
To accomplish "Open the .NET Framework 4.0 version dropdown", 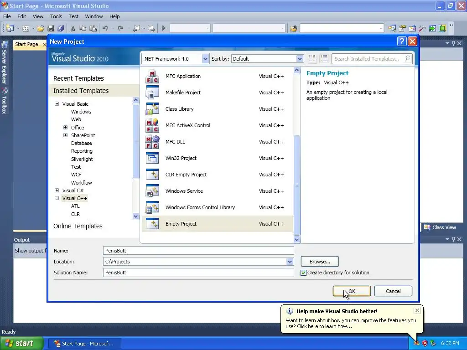I will click(x=205, y=59).
